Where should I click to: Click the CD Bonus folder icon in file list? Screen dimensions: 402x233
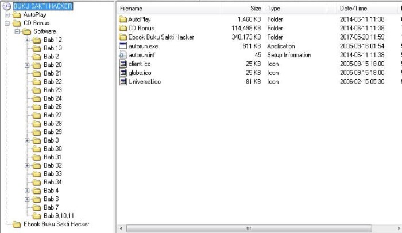123,28
